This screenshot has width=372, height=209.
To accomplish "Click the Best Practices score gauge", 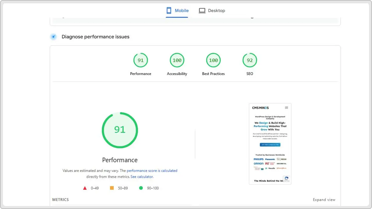I will click(x=213, y=60).
